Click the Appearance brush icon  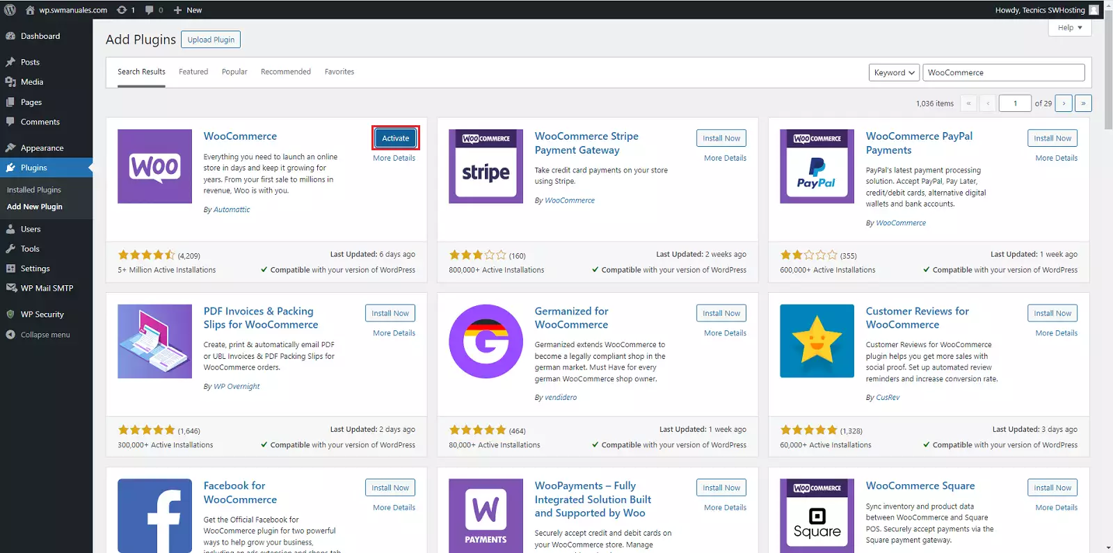click(10, 148)
